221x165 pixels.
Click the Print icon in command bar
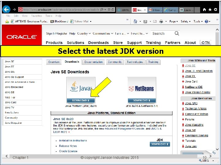pyautogui.click(x=161, y=21)
